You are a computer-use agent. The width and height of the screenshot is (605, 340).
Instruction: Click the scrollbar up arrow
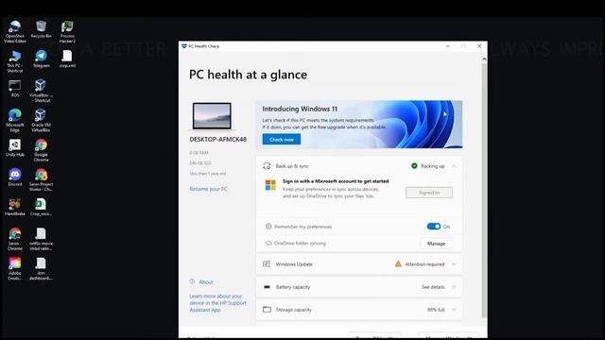[484, 59]
